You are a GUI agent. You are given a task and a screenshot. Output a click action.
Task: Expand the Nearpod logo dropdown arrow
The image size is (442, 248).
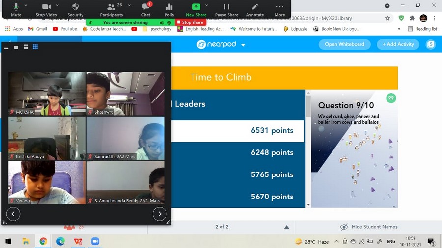243,45
